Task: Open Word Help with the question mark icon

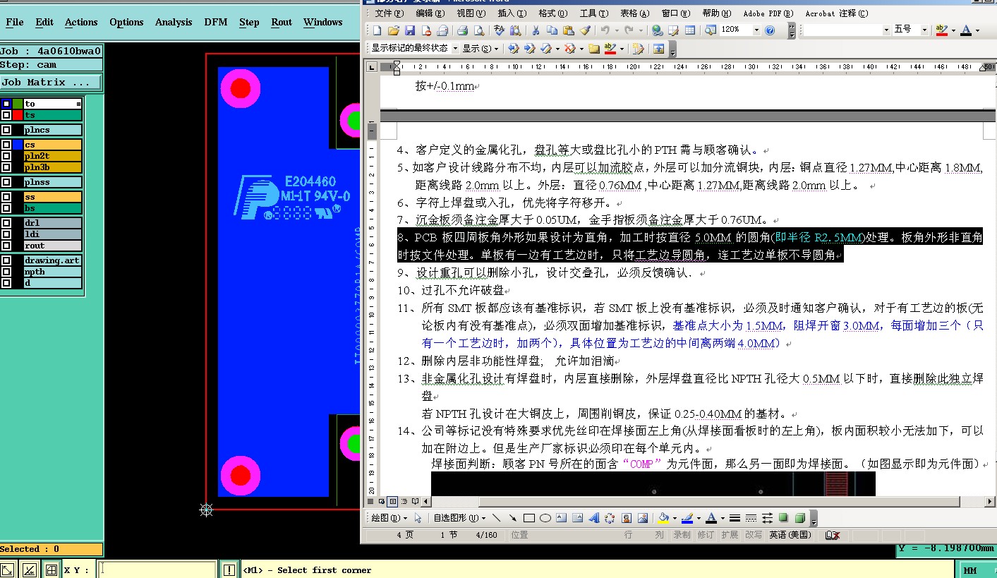Action: [770, 30]
